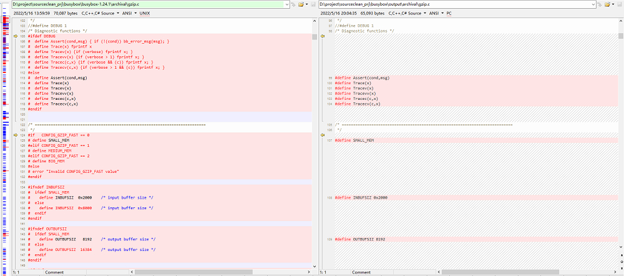Click left difference arrow at line 105
Screen dimensions: 624x276
pos(16,36)
